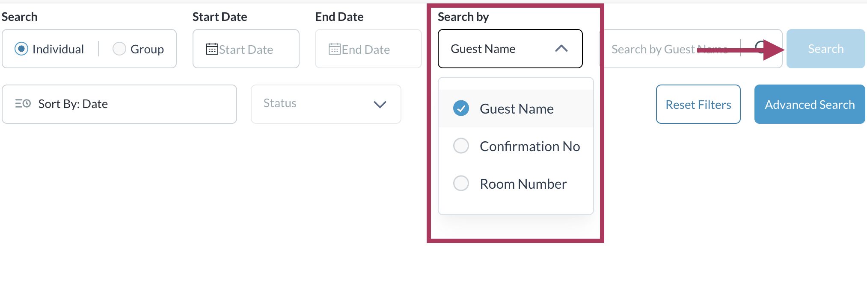Collapse the Search by dropdown chevron
This screenshot has width=867, height=298.
tap(561, 49)
